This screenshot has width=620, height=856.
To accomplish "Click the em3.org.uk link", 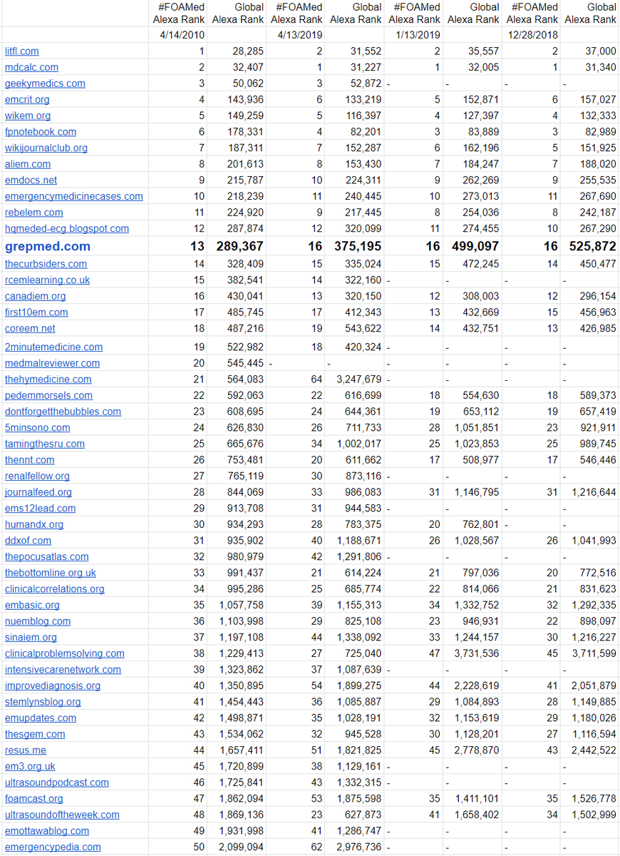I will click(30, 767).
